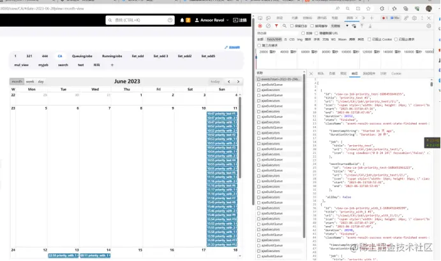Open the 99+ issues badge
Viewport: 441px width, 261px height.
(395, 18)
